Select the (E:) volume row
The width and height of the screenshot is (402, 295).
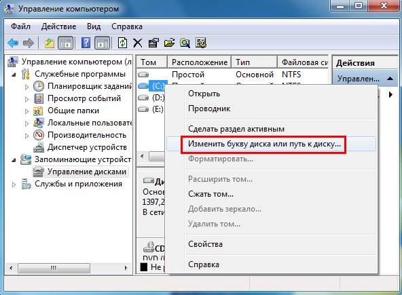click(151, 109)
